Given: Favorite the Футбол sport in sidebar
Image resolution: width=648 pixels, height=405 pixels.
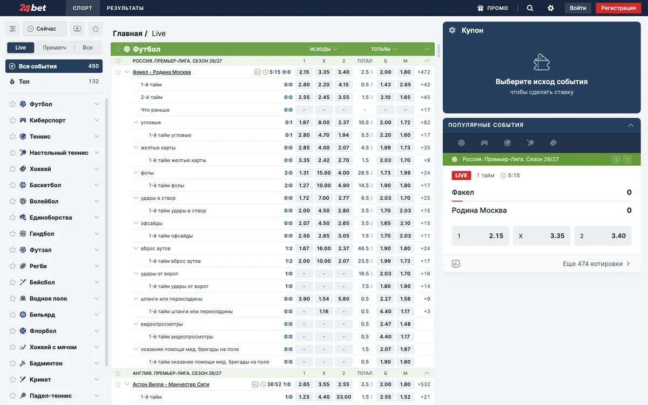Looking at the screenshot, I should pyautogui.click(x=13, y=104).
